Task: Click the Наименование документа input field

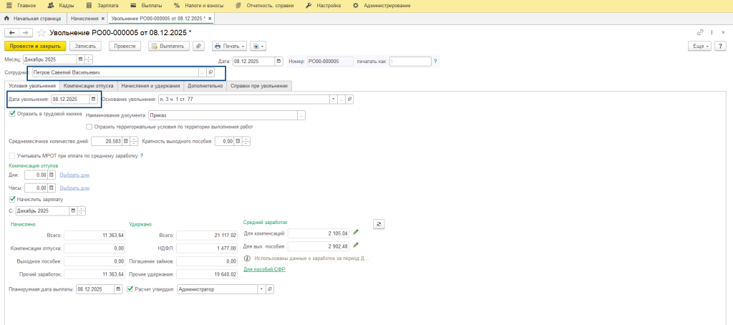Action: tap(223, 115)
